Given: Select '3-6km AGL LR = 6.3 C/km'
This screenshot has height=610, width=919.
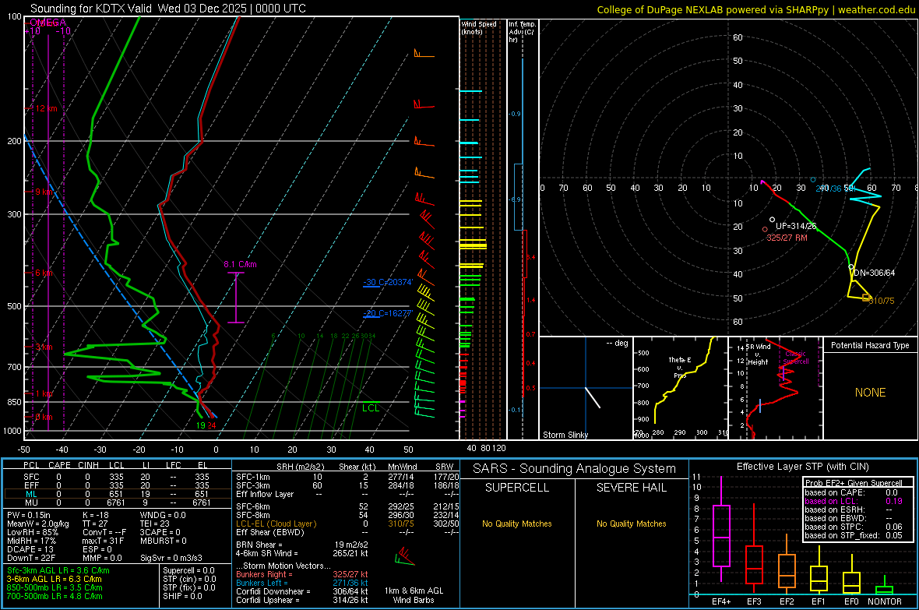Looking at the screenshot, I should tap(54, 579).
